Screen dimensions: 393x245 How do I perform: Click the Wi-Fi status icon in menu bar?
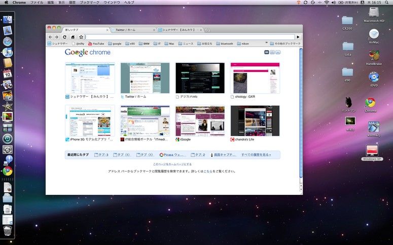pos(327,2)
